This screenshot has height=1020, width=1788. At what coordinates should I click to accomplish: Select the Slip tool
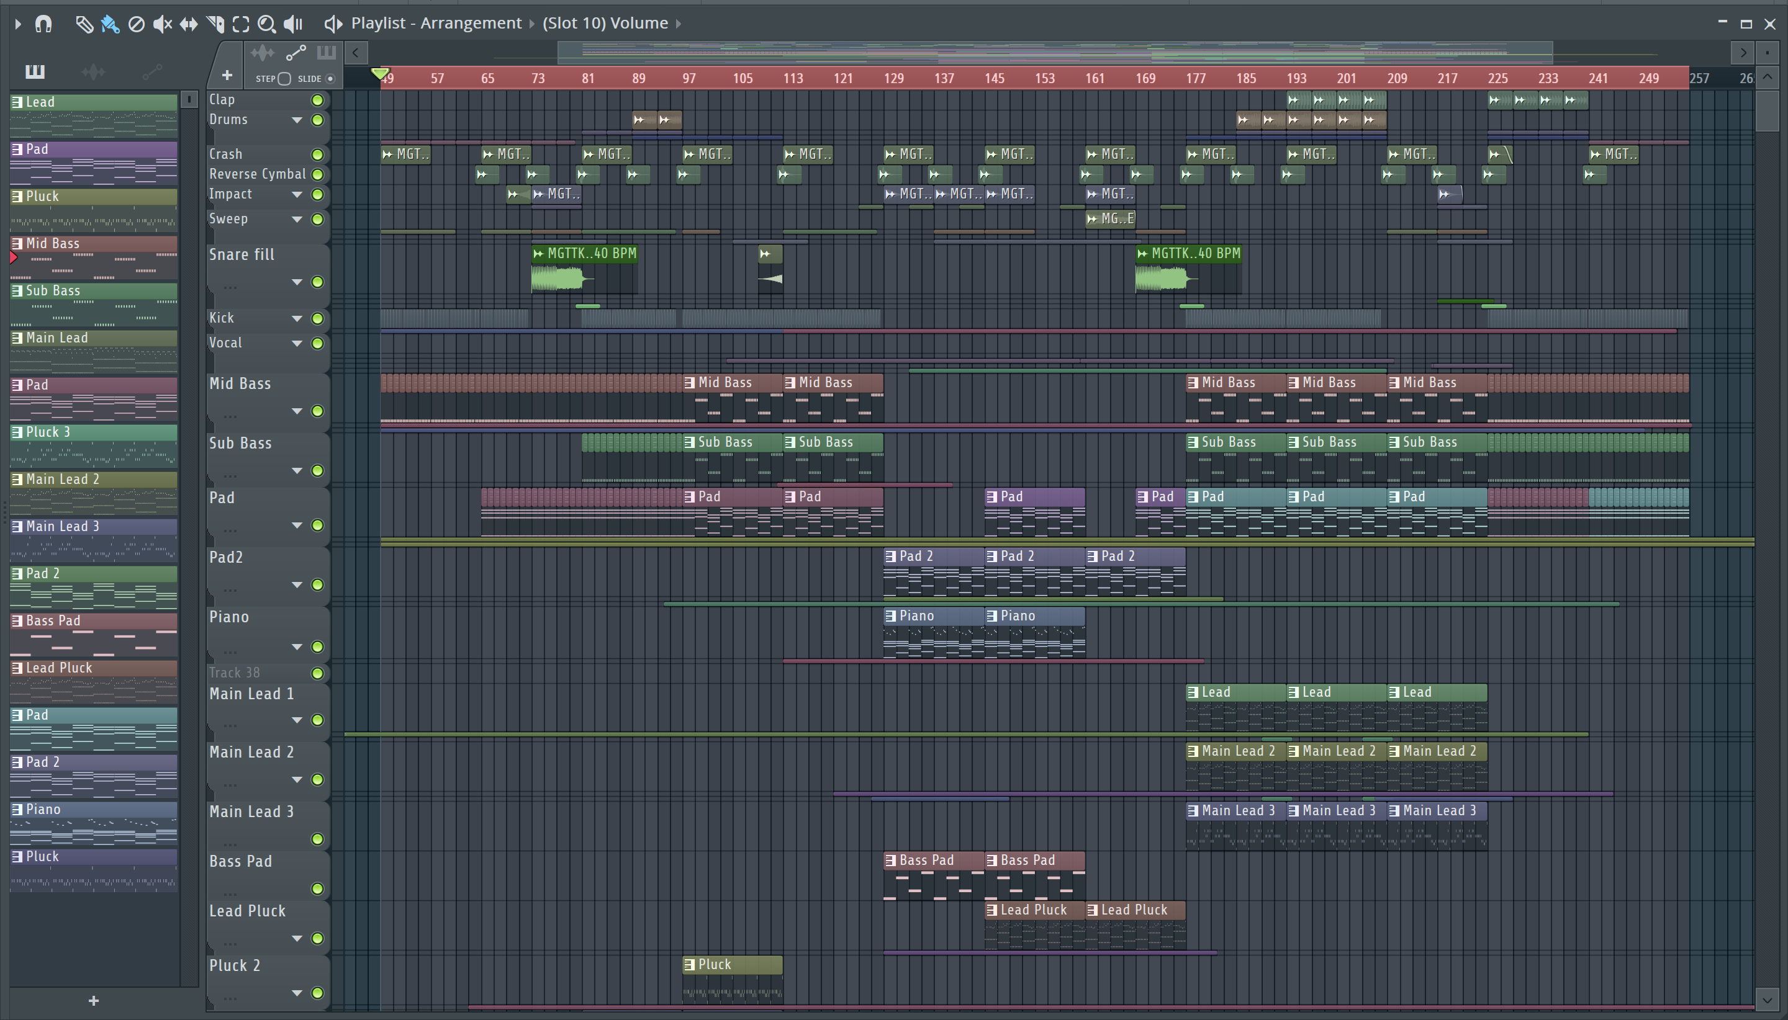coord(189,25)
